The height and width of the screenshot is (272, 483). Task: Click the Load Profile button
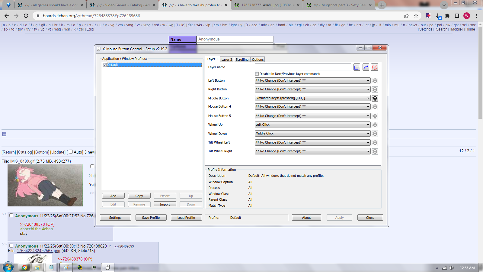186,218
